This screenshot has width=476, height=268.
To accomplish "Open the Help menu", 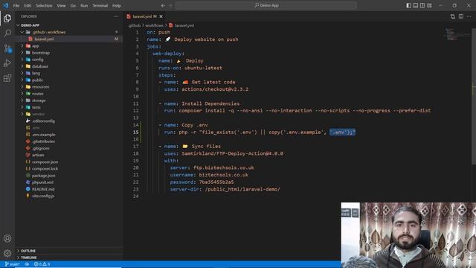I will pos(117,5).
